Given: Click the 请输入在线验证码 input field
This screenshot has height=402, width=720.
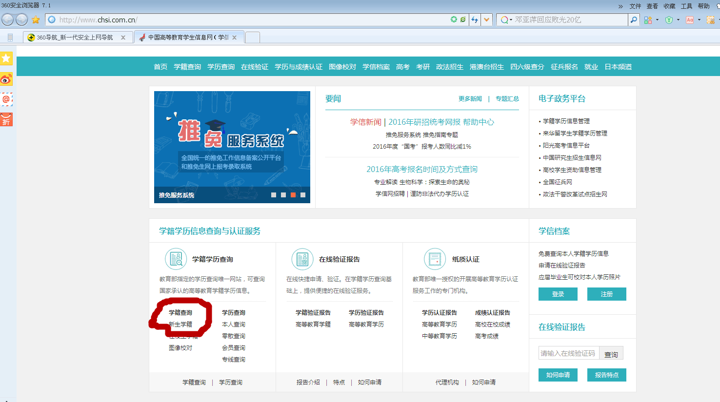Looking at the screenshot, I should point(568,353).
